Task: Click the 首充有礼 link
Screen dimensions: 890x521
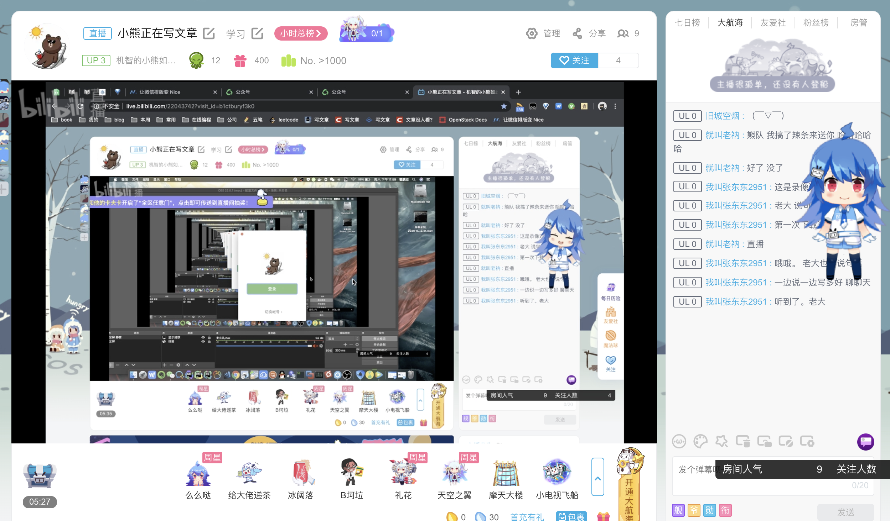Action: [527, 517]
